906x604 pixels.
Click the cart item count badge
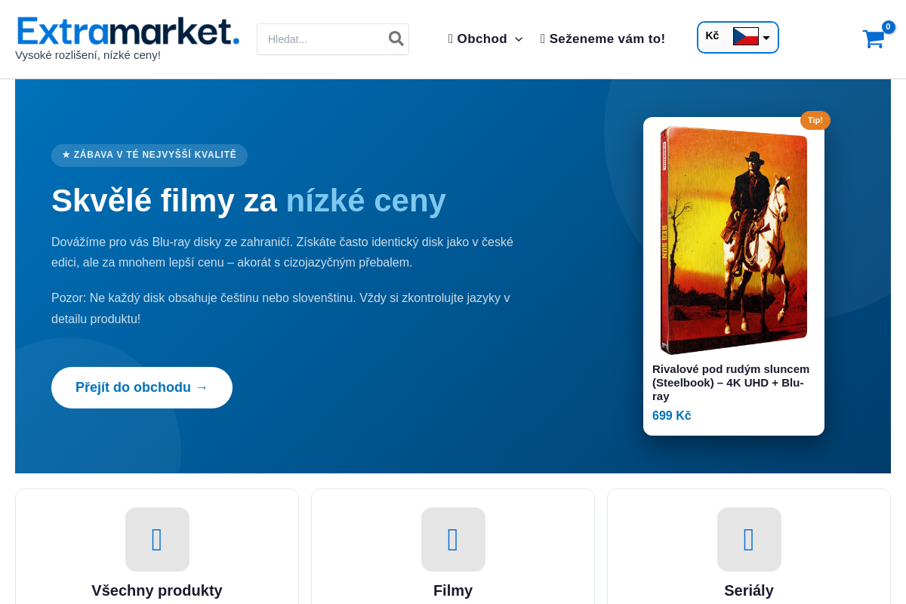889,27
